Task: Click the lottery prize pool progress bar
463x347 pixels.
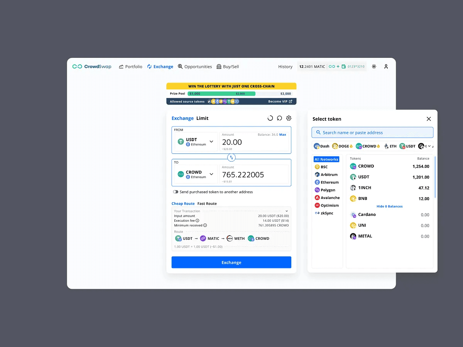Action: [240, 94]
